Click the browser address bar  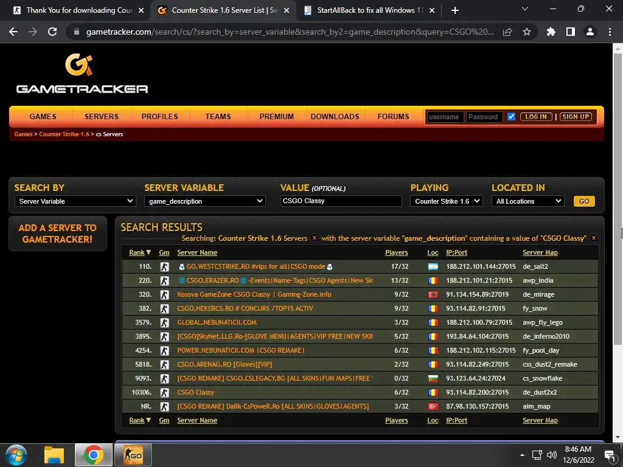290,32
